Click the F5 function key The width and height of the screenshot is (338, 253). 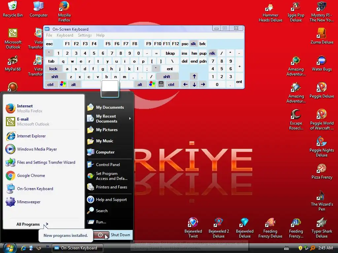pyautogui.click(x=108, y=44)
